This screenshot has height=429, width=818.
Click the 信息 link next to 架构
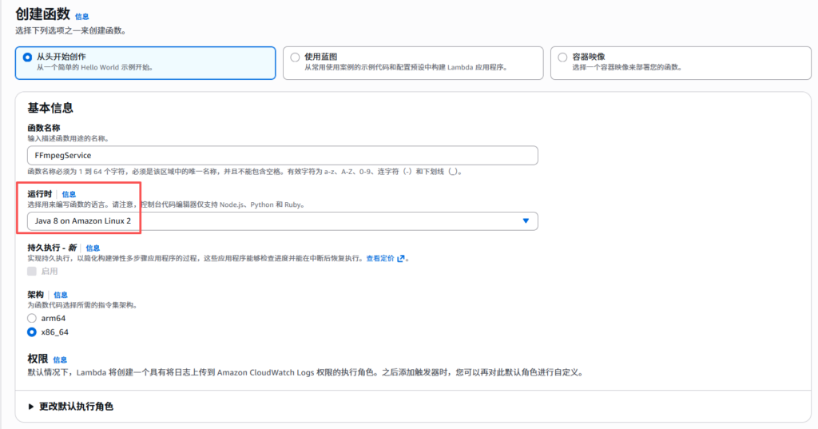(x=61, y=295)
